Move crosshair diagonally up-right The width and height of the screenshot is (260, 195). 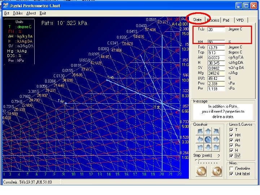[x=216, y=131]
